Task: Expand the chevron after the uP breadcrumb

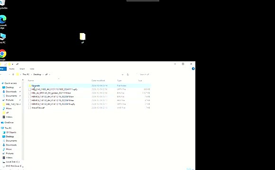Action: tap(50, 75)
